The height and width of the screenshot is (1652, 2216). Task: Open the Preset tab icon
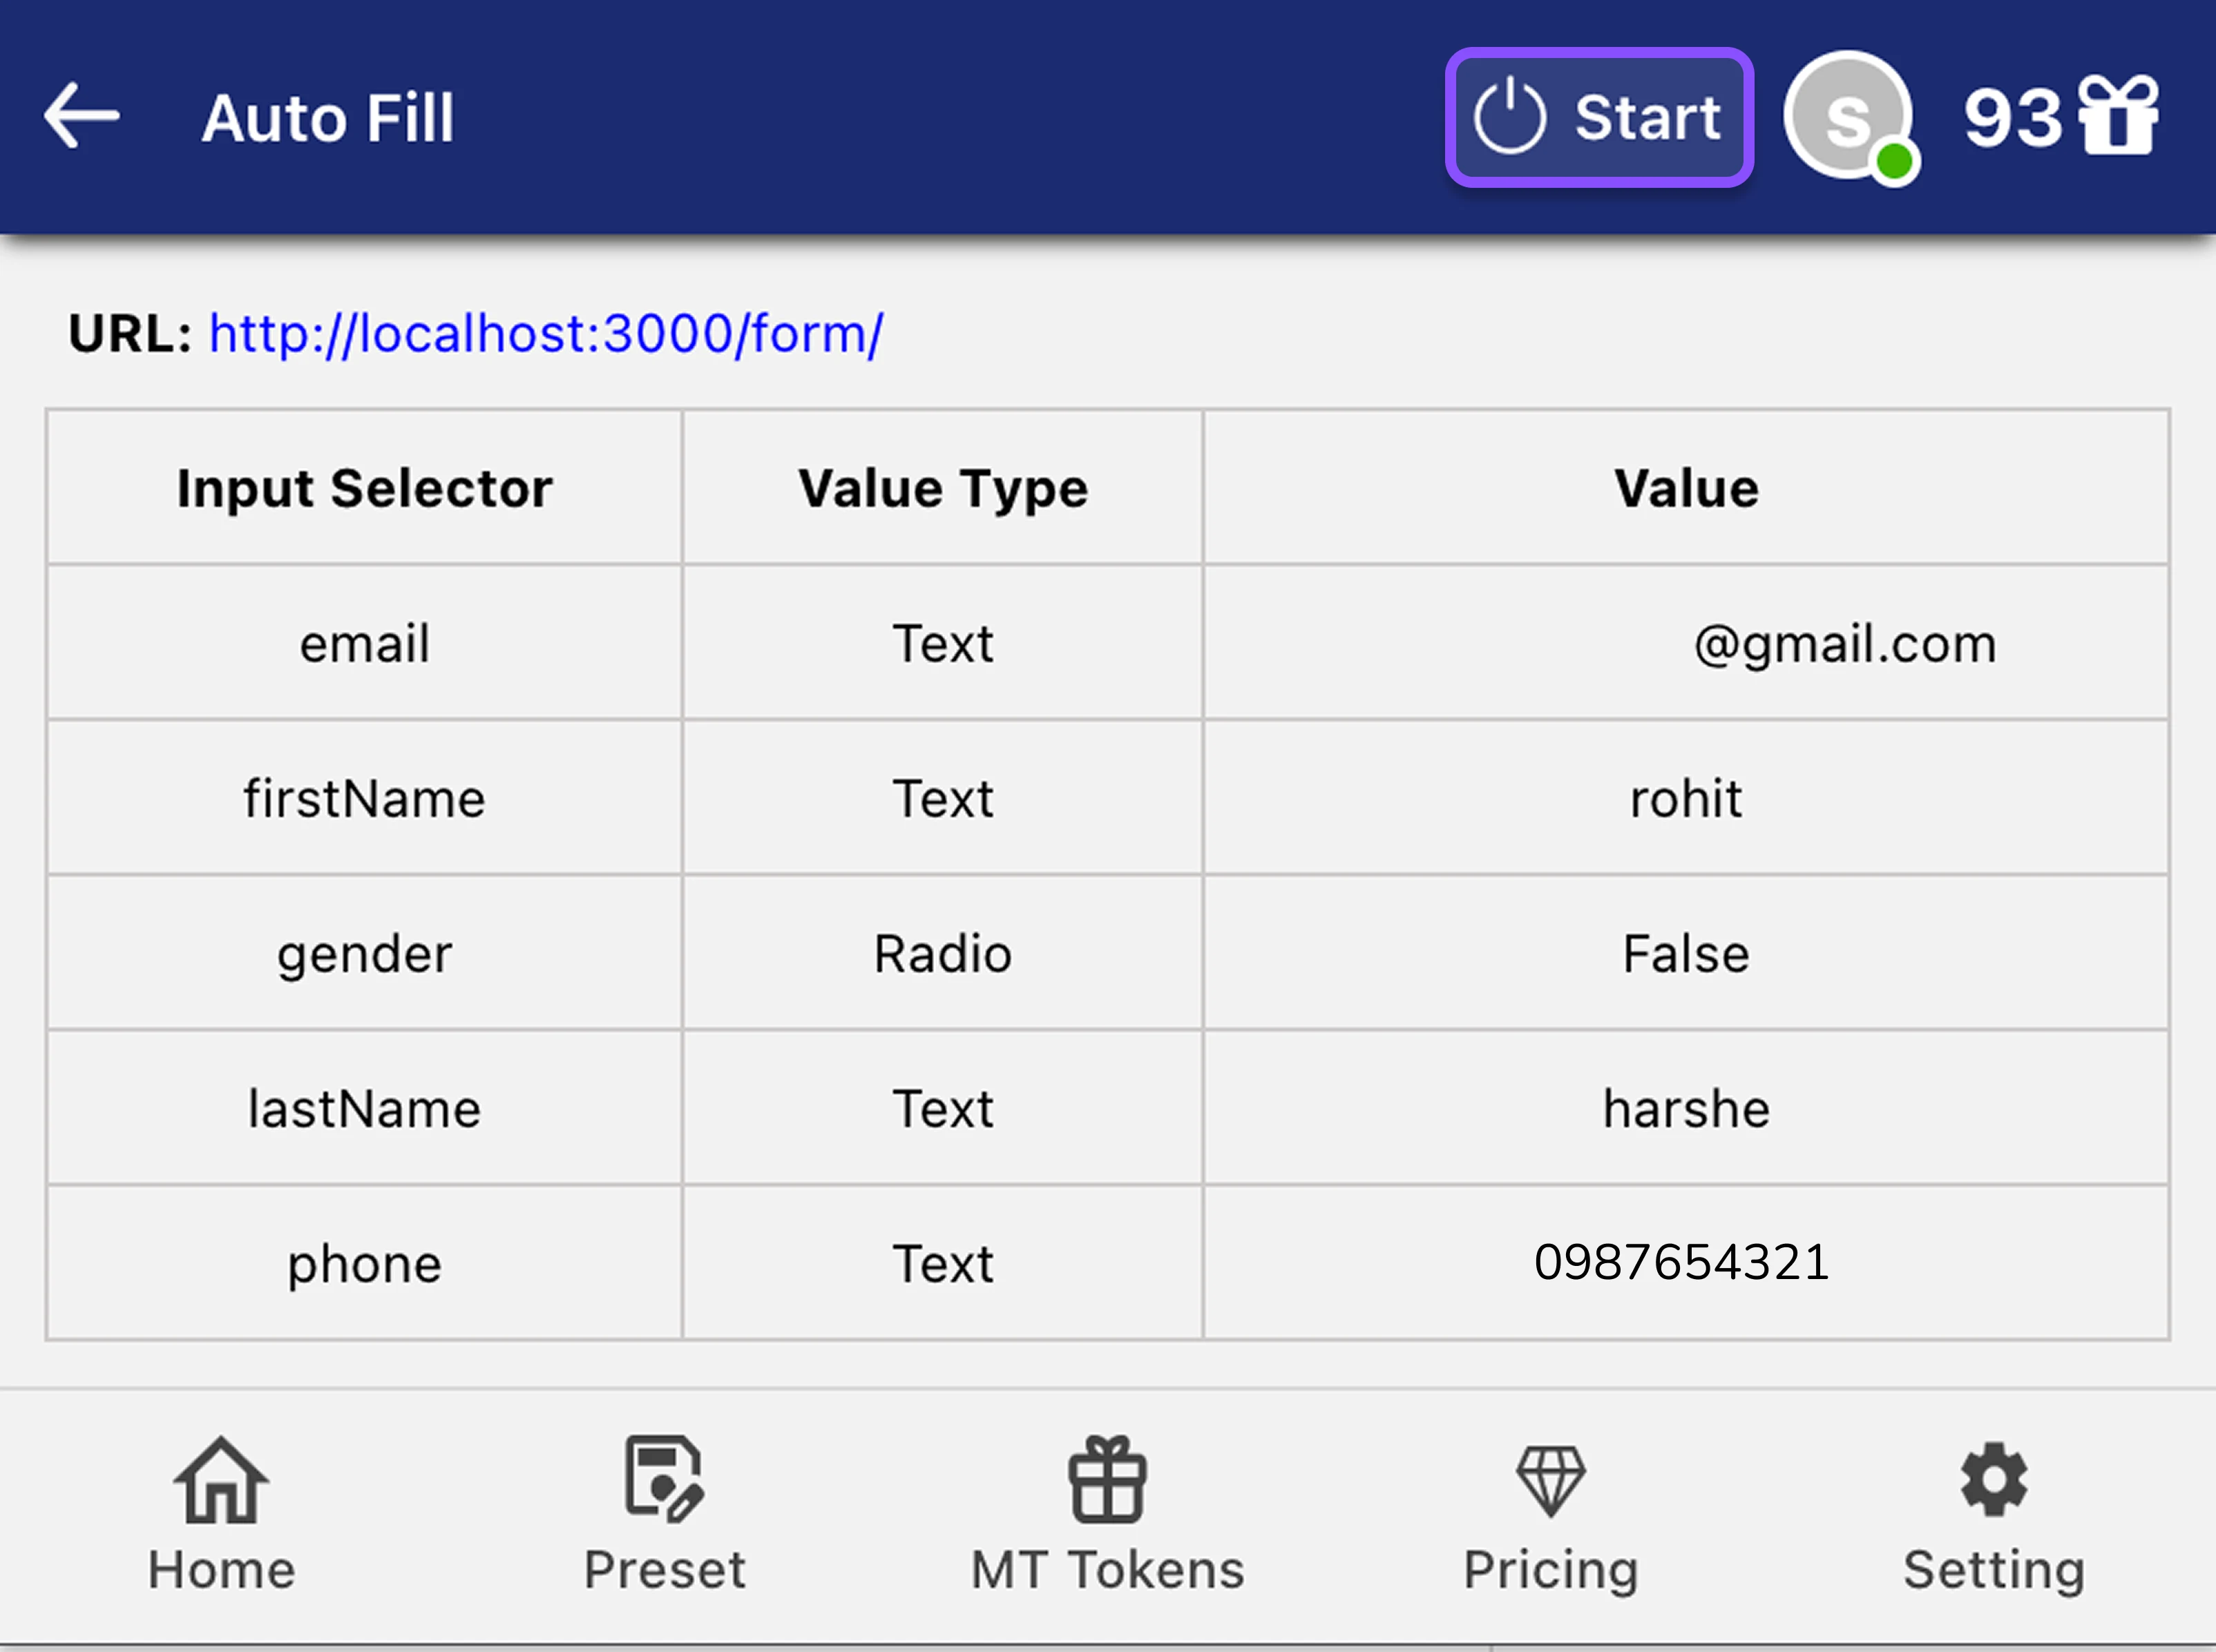click(x=664, y=1480)
